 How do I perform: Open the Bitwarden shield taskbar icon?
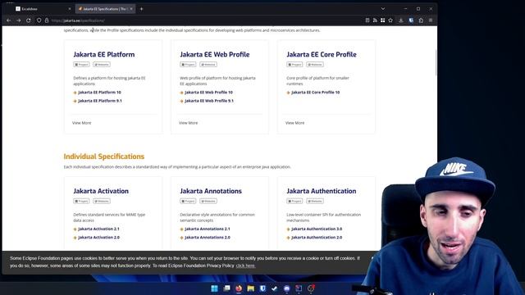[x=262, y=288]
